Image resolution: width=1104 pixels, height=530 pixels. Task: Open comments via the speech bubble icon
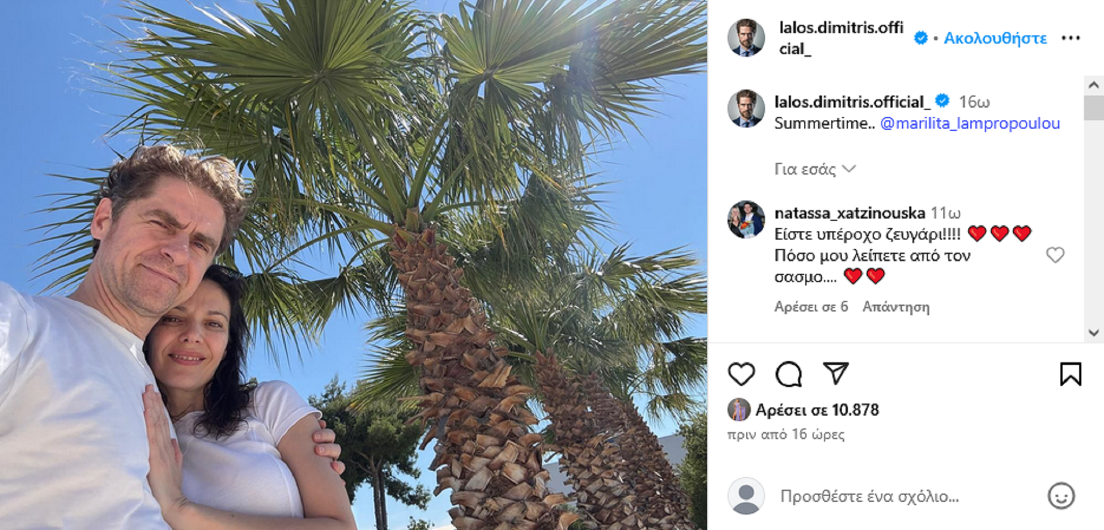pos(788,374)
